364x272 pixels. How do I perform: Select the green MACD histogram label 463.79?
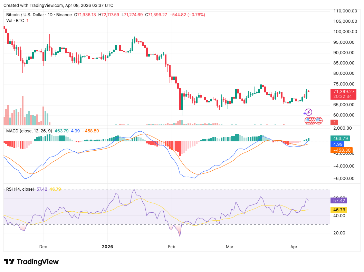click(x=340, y=138)
